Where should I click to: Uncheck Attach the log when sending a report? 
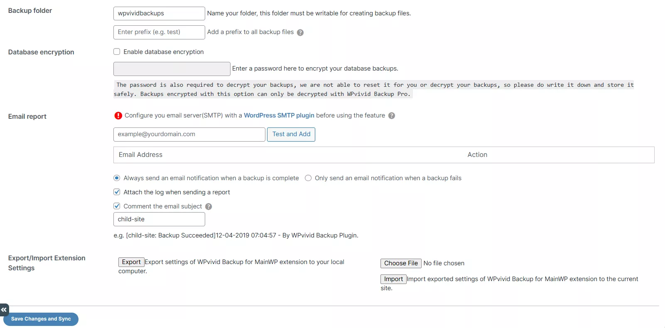(x=117, y=192)
